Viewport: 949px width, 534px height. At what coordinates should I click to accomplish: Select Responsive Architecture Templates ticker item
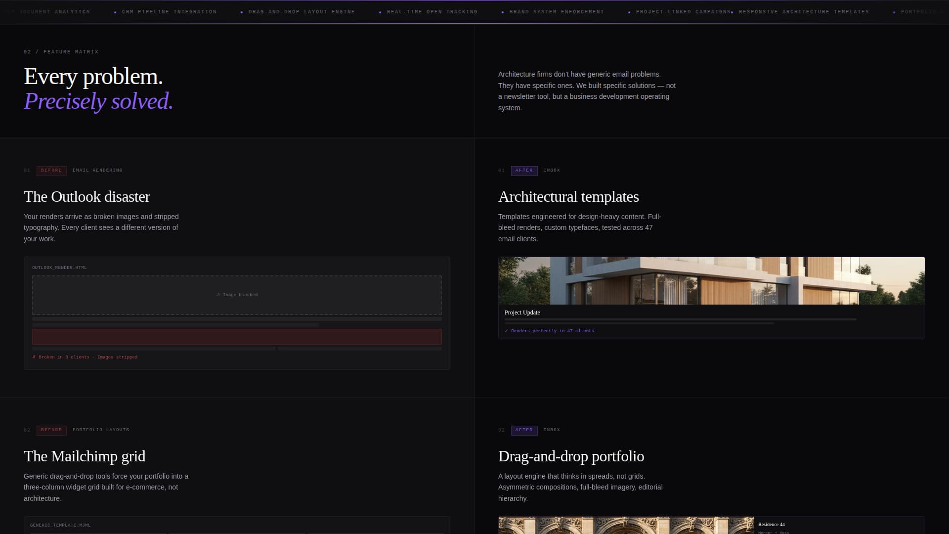[x=804, y=12]
